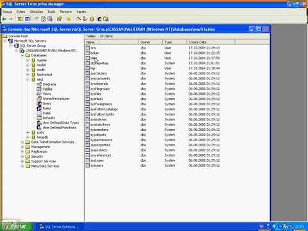Click the Up one level folder icon
308x231 pixels.
[x=20, y=19]
